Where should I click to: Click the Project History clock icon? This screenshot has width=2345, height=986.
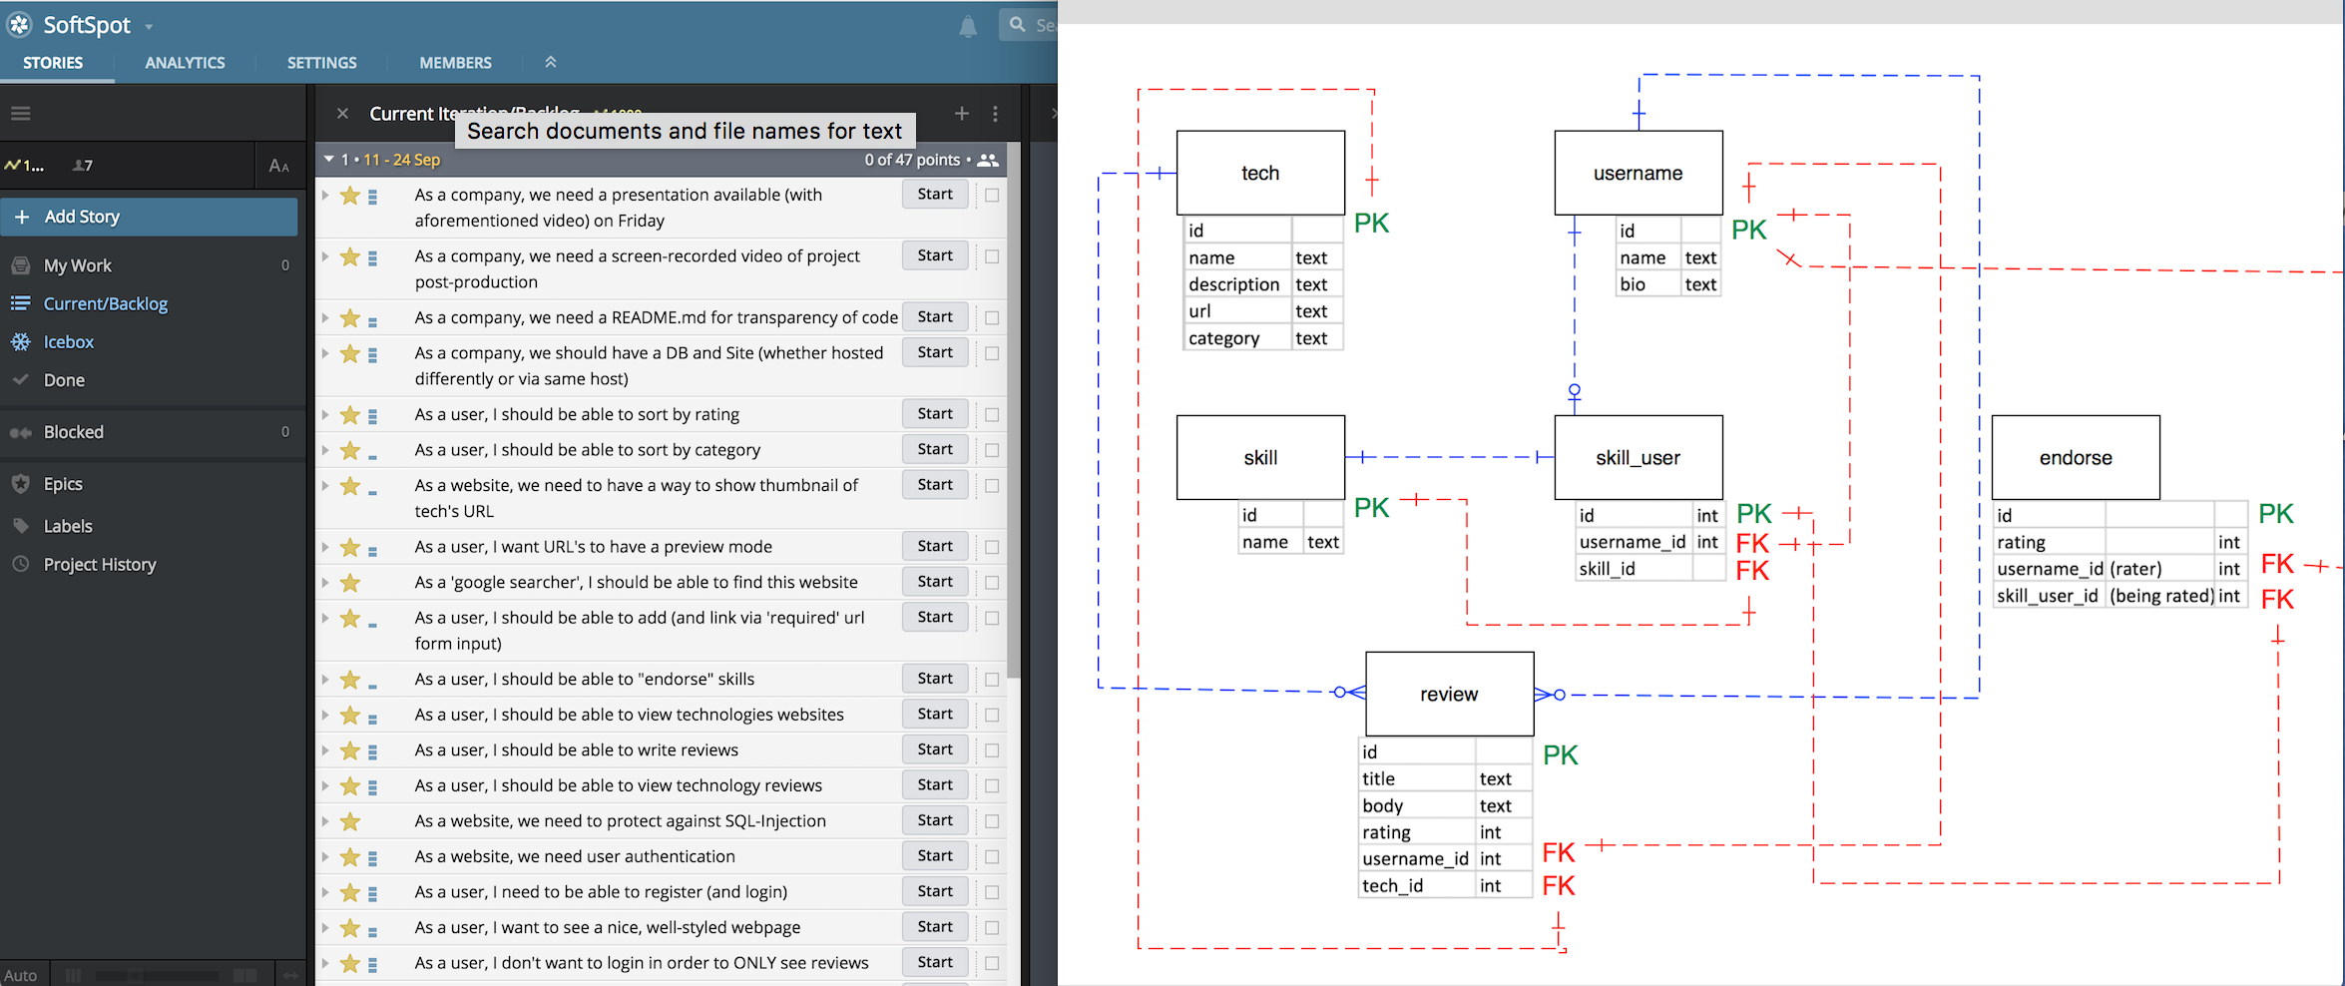coord(21,564)
